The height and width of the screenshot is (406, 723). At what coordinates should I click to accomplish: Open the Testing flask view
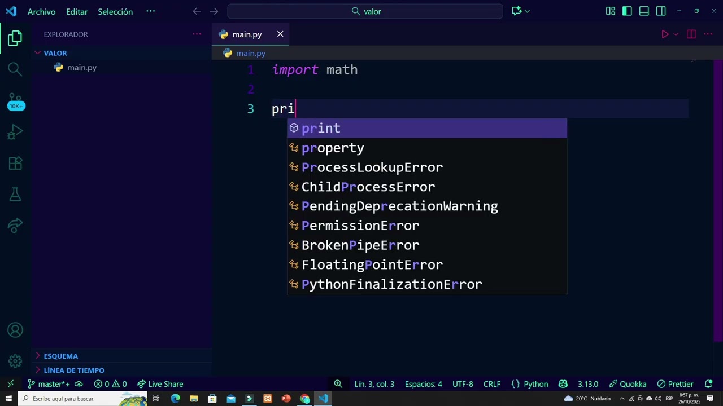coord(15,195)
